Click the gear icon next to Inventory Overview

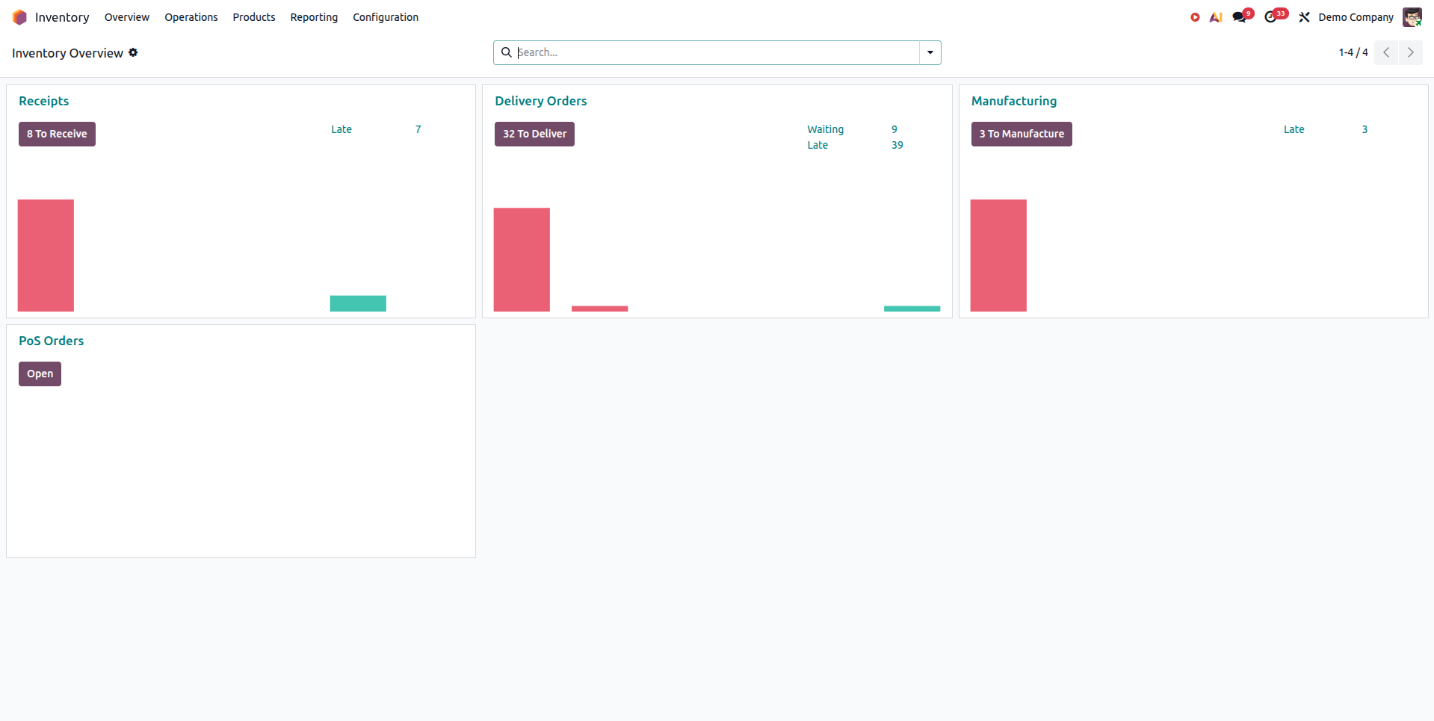(x=133, y=52)
